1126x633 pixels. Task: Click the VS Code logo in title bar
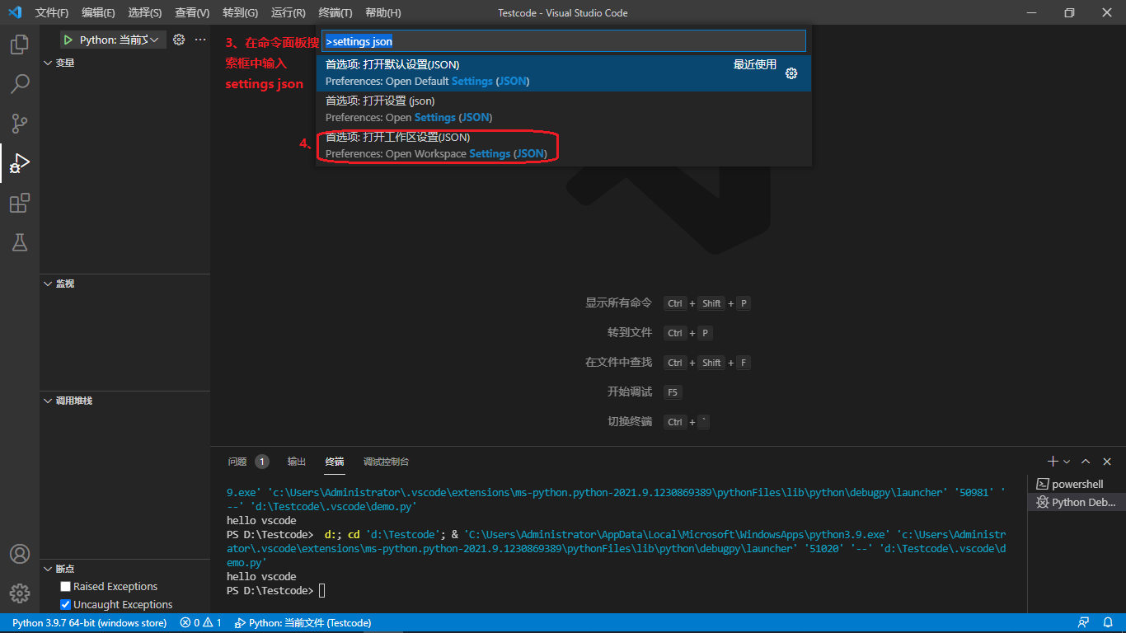click(x=14, y=12)
